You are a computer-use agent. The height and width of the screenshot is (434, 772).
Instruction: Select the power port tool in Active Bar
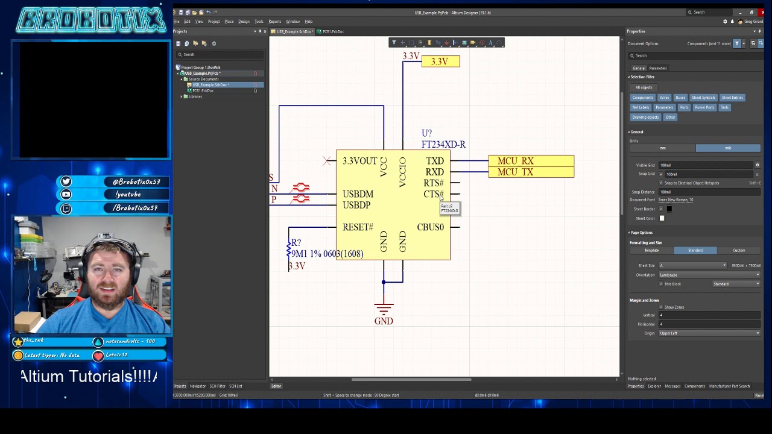[x=447, y=42]
